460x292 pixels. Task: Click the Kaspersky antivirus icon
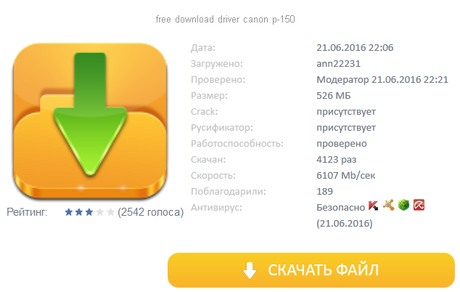click(x=373, y=206)
